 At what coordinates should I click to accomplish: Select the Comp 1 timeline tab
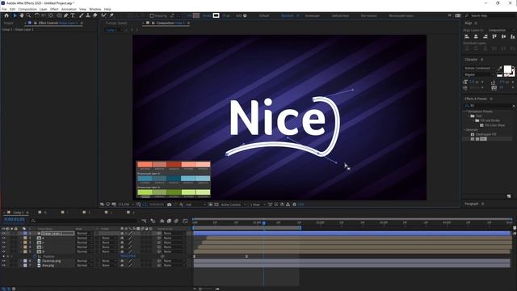[18, 213]
